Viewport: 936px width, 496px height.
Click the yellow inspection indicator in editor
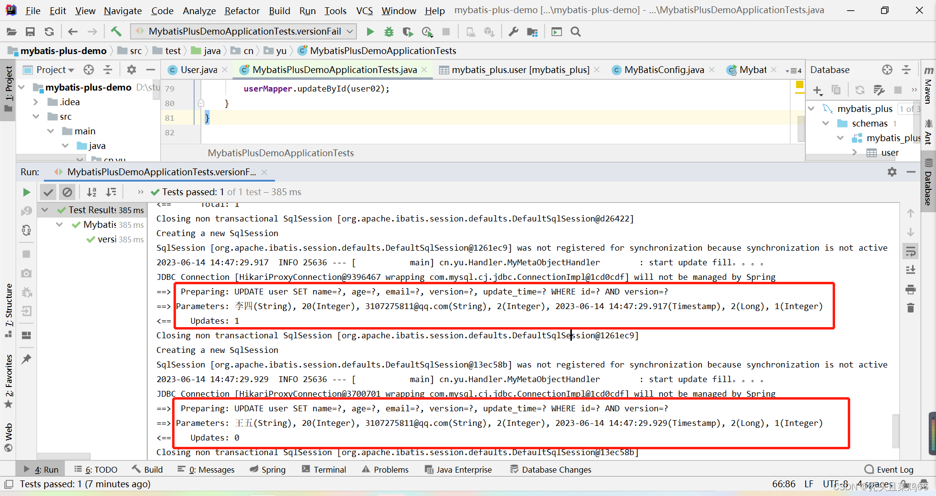click(x=799, y=85)
